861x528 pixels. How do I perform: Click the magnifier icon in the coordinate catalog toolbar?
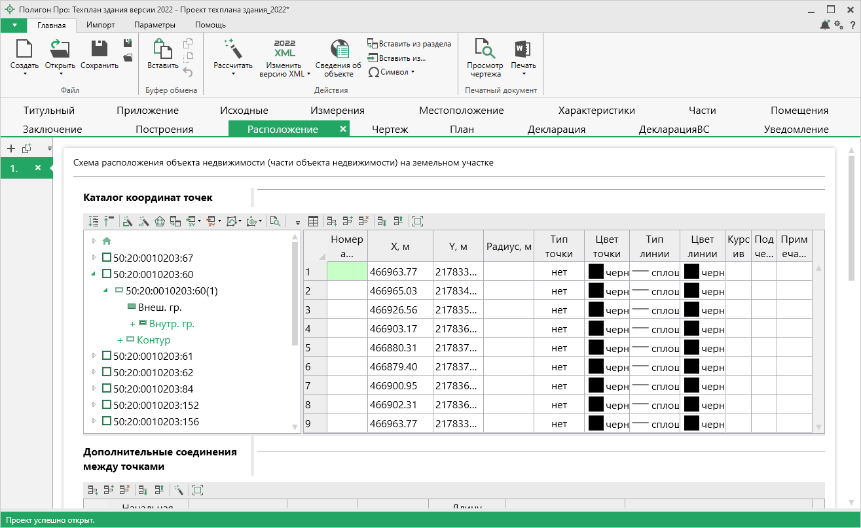click(x=275, y=222)
